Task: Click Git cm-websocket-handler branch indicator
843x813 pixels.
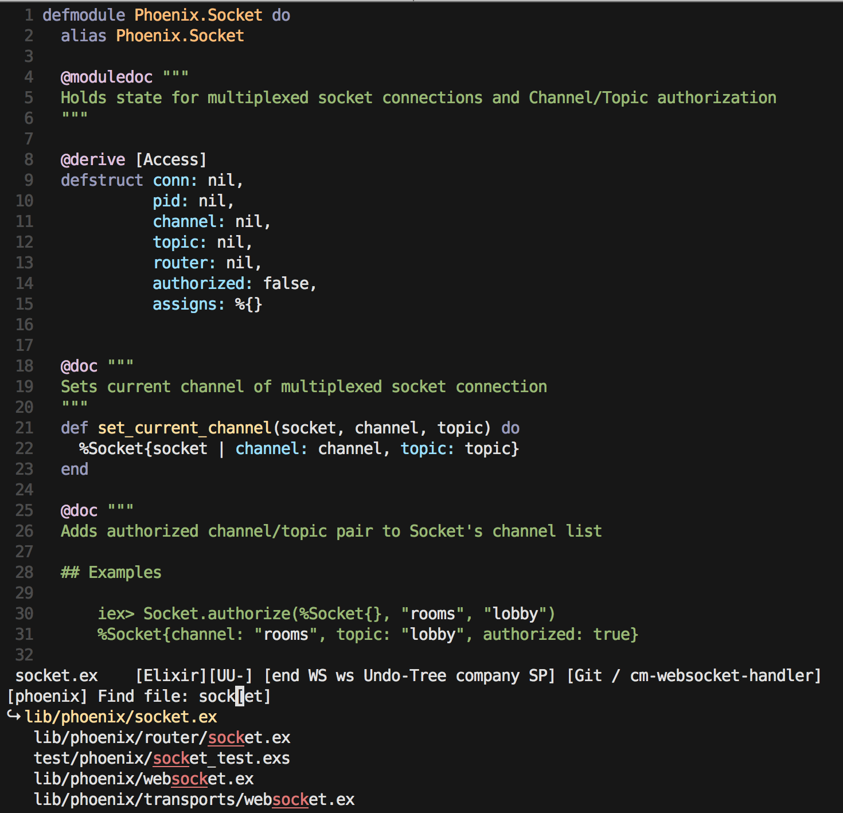Action: (x=694, y=675)
